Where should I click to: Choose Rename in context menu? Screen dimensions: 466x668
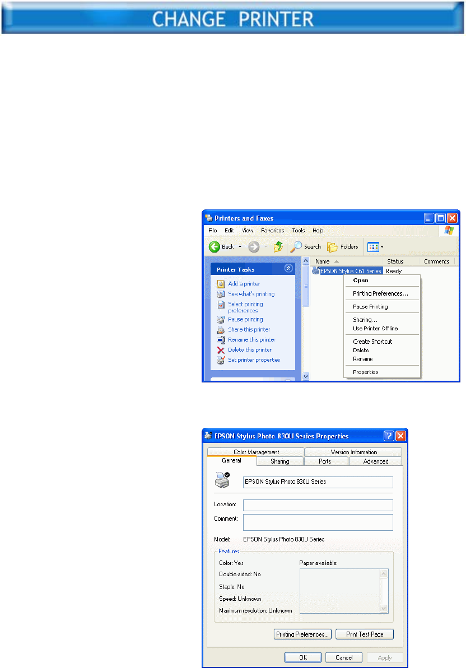[x=382, y=359]
